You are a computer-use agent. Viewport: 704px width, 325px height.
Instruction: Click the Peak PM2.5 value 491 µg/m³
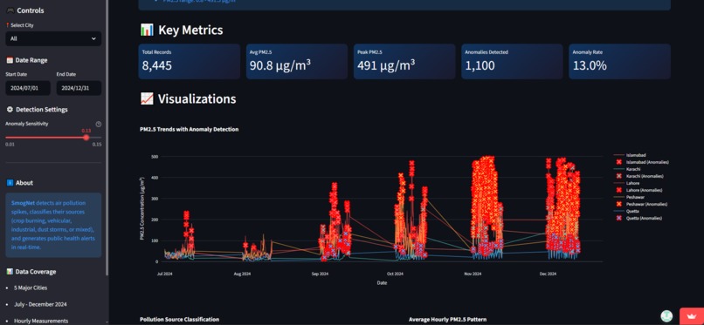386,65
